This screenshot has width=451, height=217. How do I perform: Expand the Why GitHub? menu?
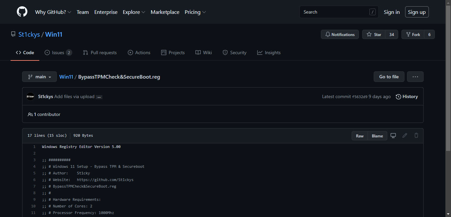pyautogui.click(x=53, y=12)
